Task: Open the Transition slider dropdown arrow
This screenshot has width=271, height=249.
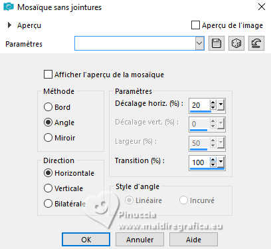Action: coord(221,162)
